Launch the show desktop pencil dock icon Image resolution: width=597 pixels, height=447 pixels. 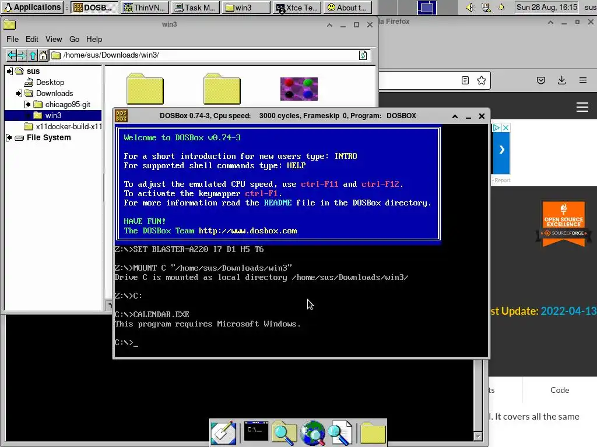point(223,432)
